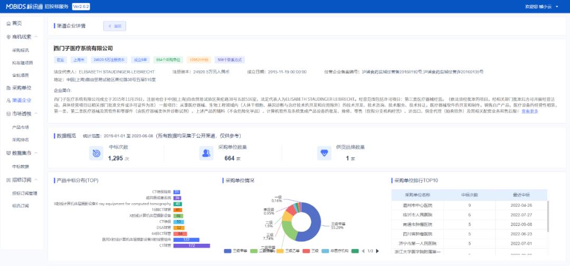Click the 508个联系方式 tag

(230, 60)
